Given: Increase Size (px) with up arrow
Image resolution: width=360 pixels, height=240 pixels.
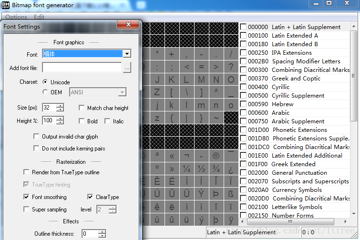Looking at the screenshot, I should coord(60,105).
